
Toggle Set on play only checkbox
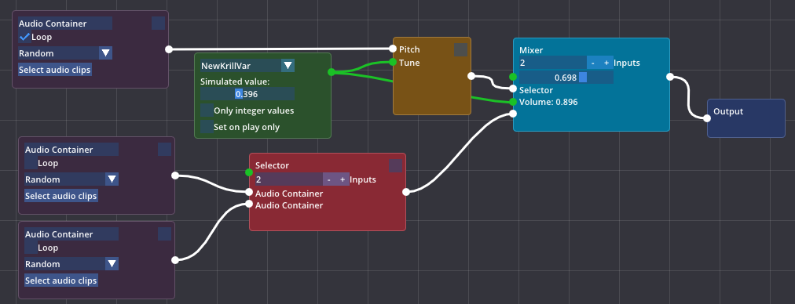tap(207, 127)
